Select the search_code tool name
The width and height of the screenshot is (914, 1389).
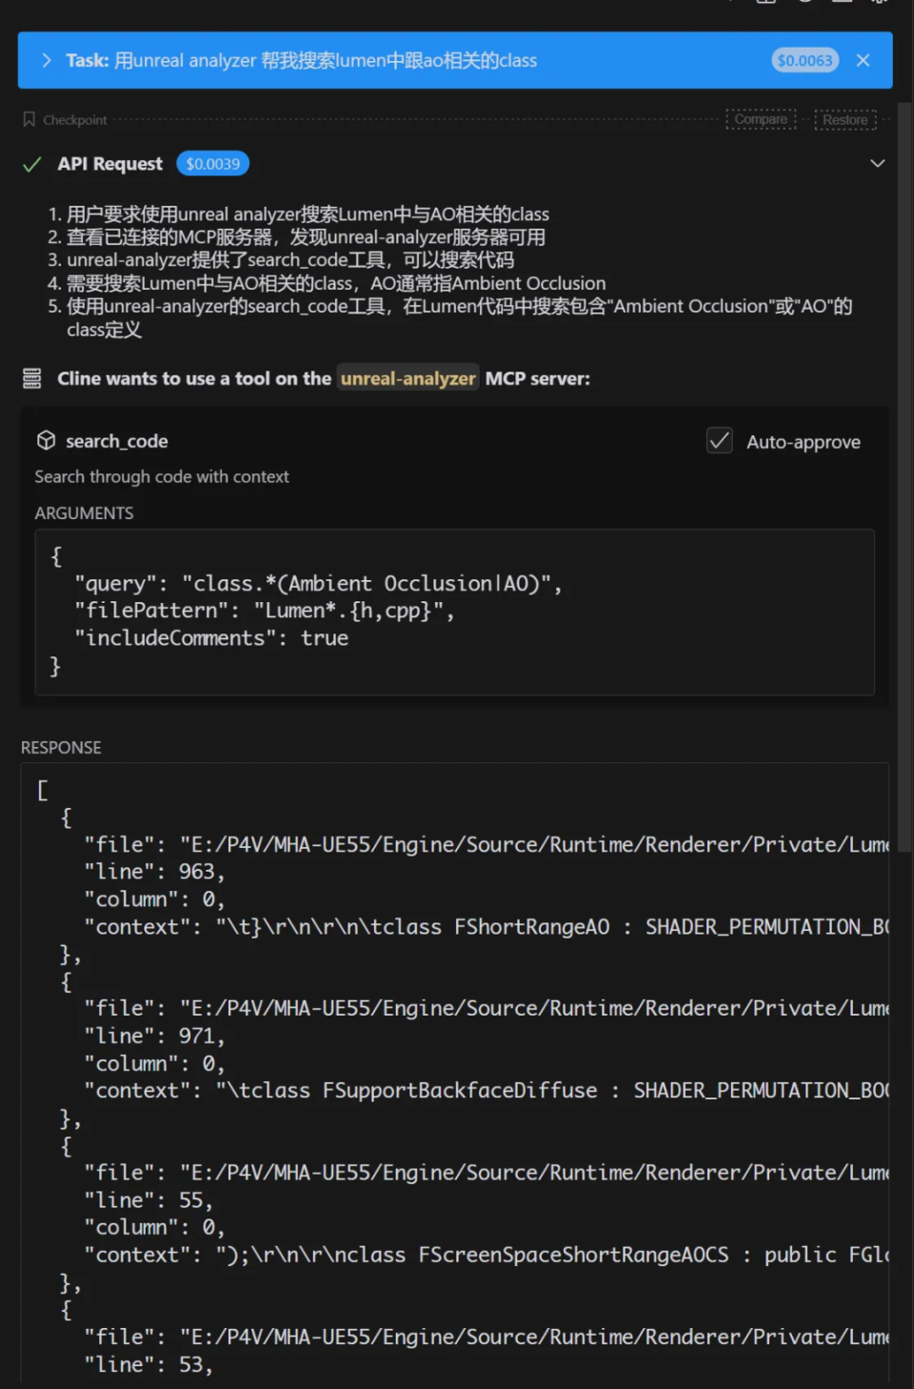[116, 441]
